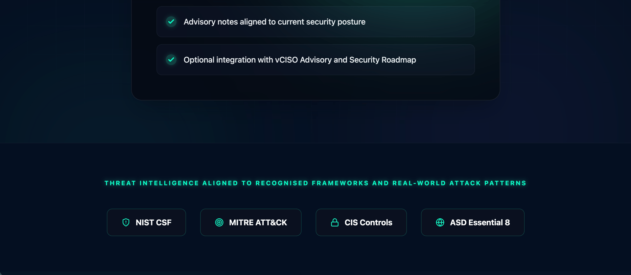Viewport: 631px width, 275px height.
Task: Select the ASD Essential 8 label text
Action: coord(480,223)
